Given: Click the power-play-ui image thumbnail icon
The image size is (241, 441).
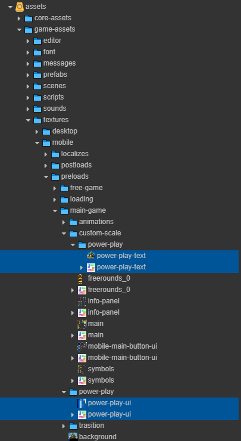Looking at the screenshot, I should coord(82,403).
